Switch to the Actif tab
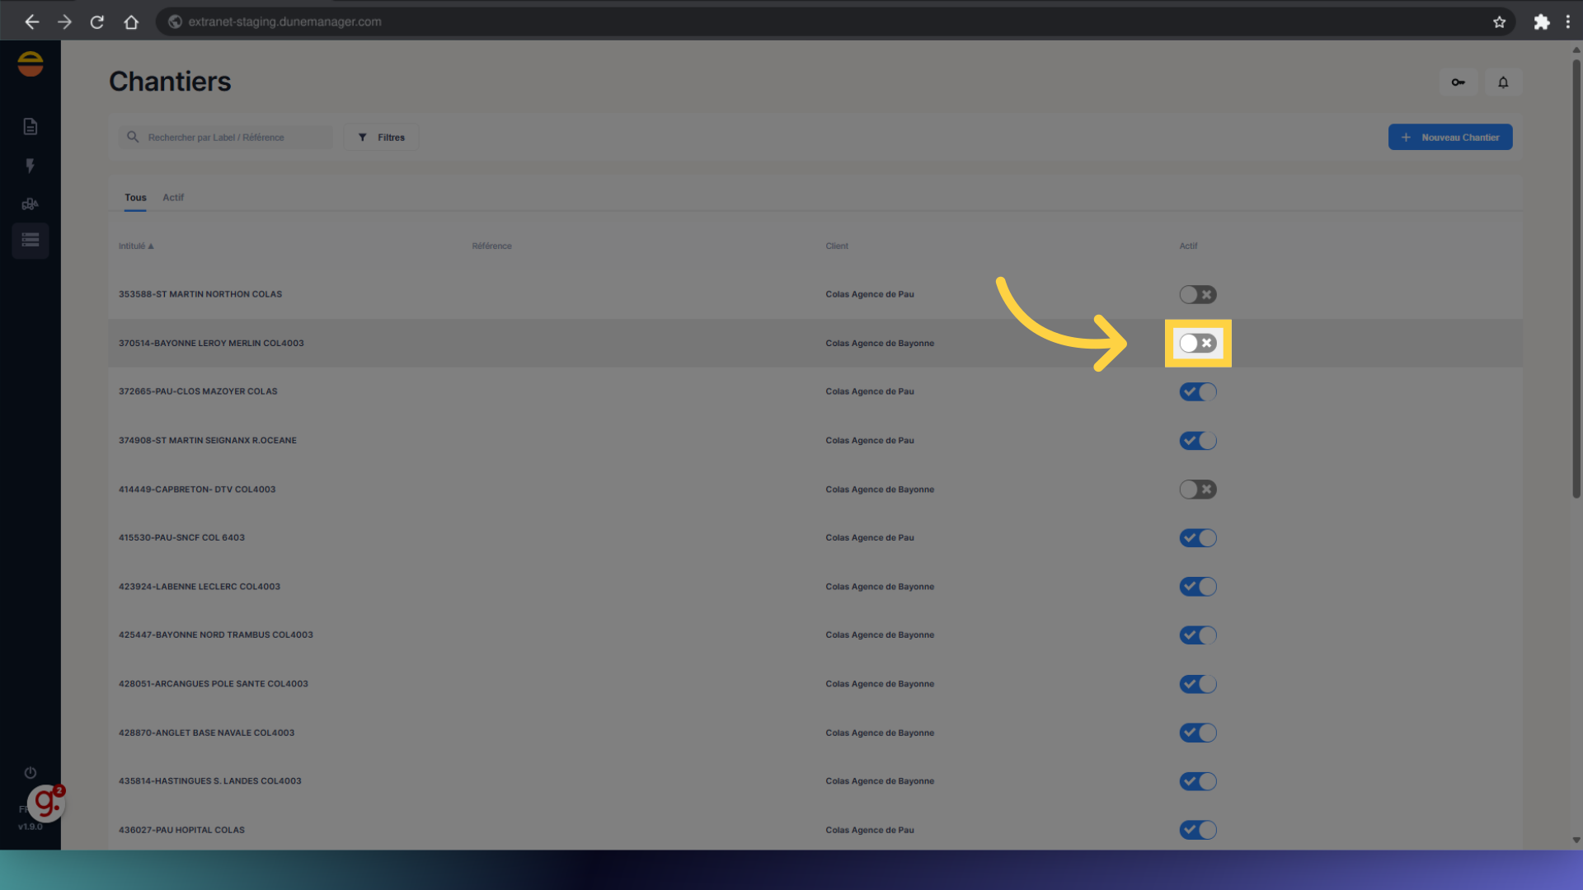 click(x=173, y=198)
